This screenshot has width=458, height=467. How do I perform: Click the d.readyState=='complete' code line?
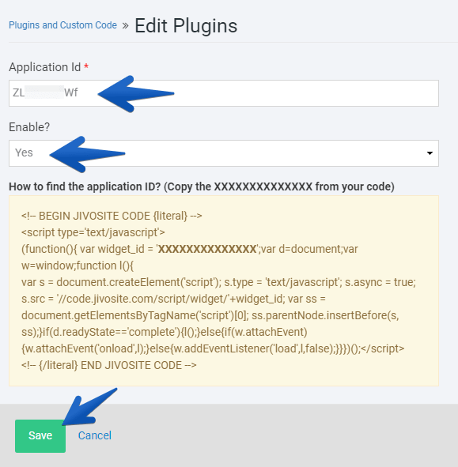point(165,332)
